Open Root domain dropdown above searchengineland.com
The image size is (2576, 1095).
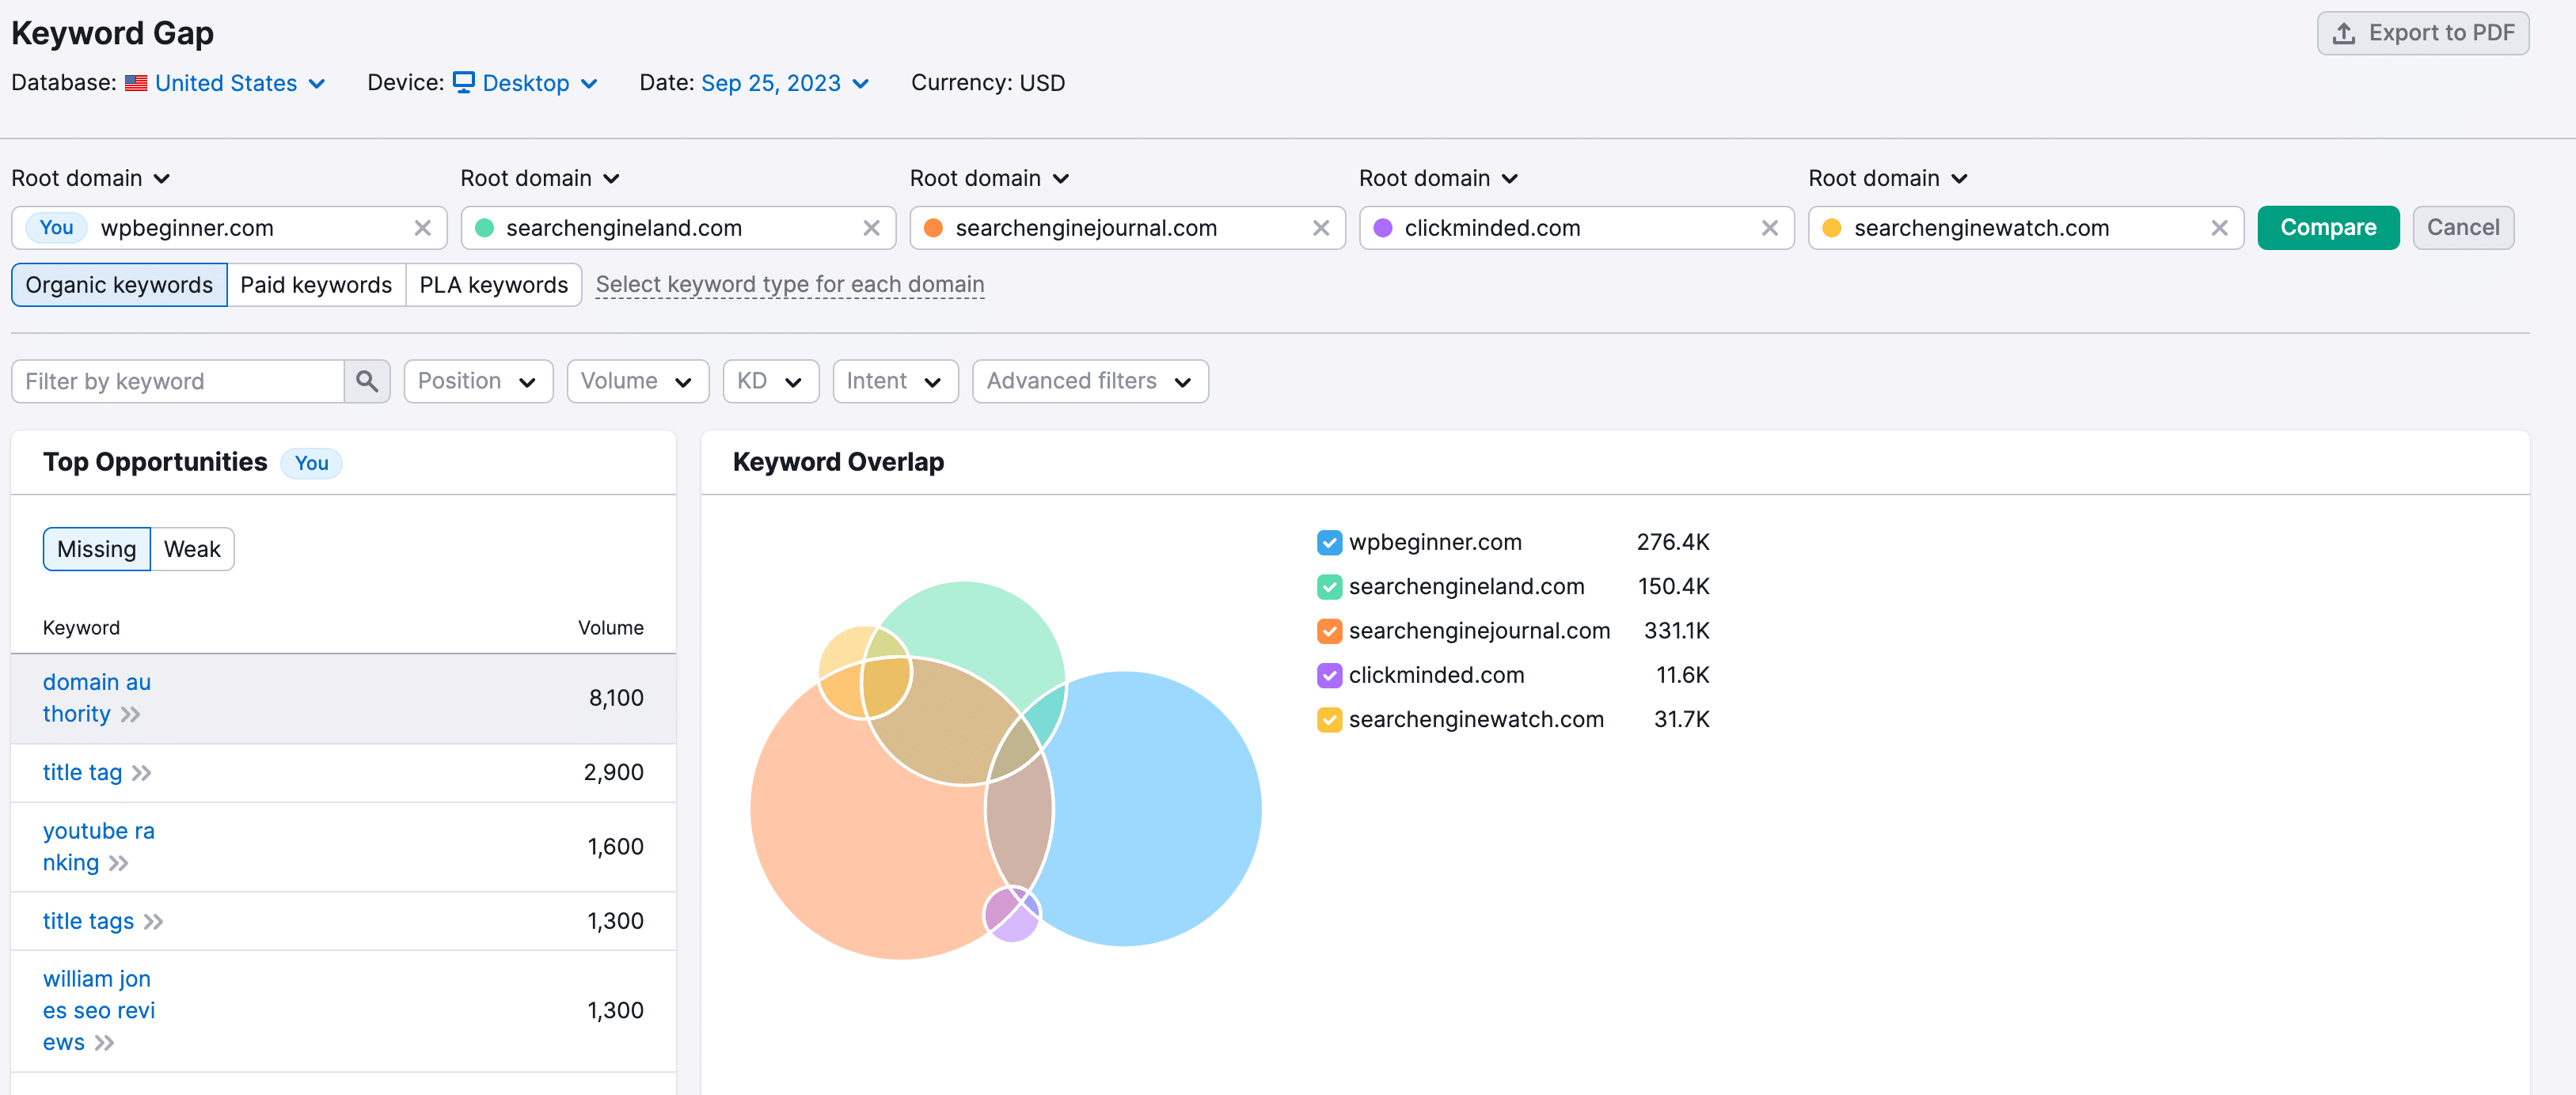click(540, 178)
